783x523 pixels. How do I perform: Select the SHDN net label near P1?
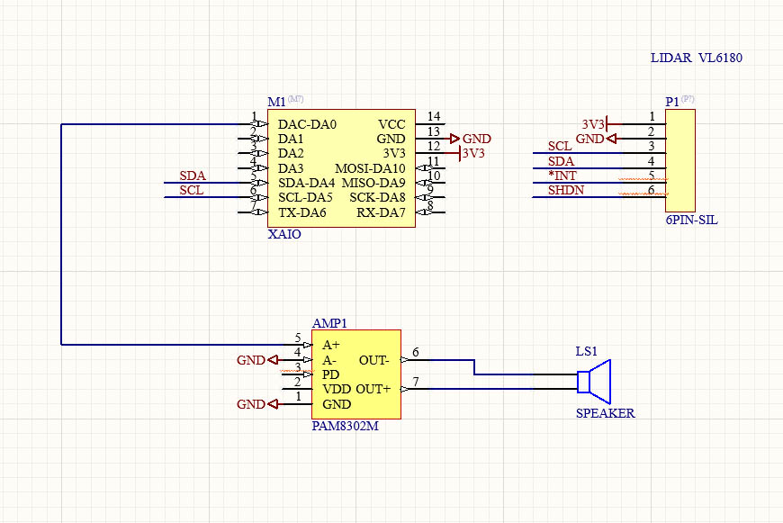[565, 190]
